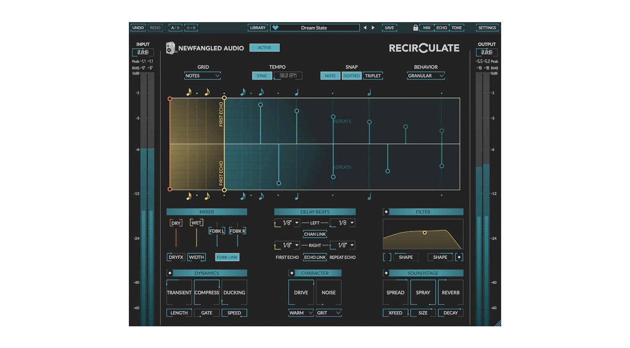Click the reverb DECAY control
The image size is (630, 348).
coord(450,313)
